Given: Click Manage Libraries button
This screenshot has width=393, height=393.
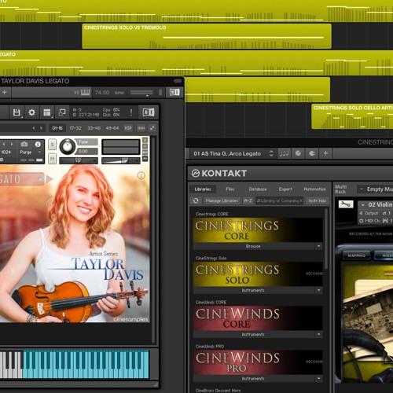Looking at the screenshot, I should pyautogui.click(x=222, y=200).
